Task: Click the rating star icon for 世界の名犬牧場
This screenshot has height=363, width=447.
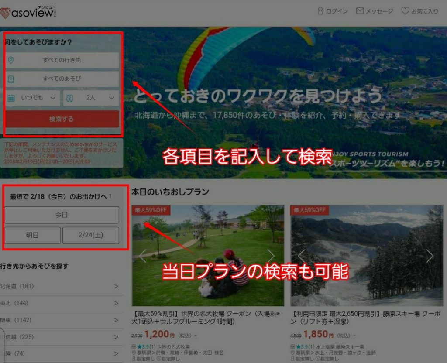Action: click(x=139, y=347)
